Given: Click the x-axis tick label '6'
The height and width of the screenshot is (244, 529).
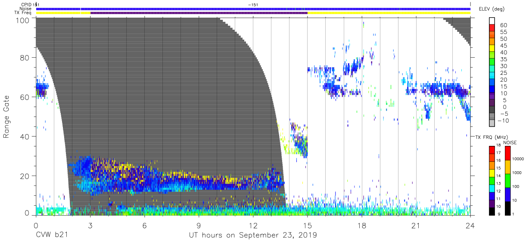Looking at the screenshot, I should point(145,225).
